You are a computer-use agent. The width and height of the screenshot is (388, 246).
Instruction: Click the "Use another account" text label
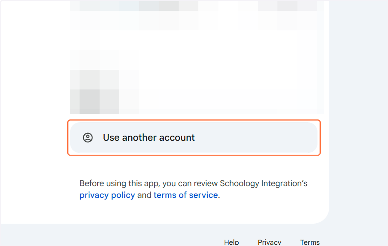click(x=149, y=138)
